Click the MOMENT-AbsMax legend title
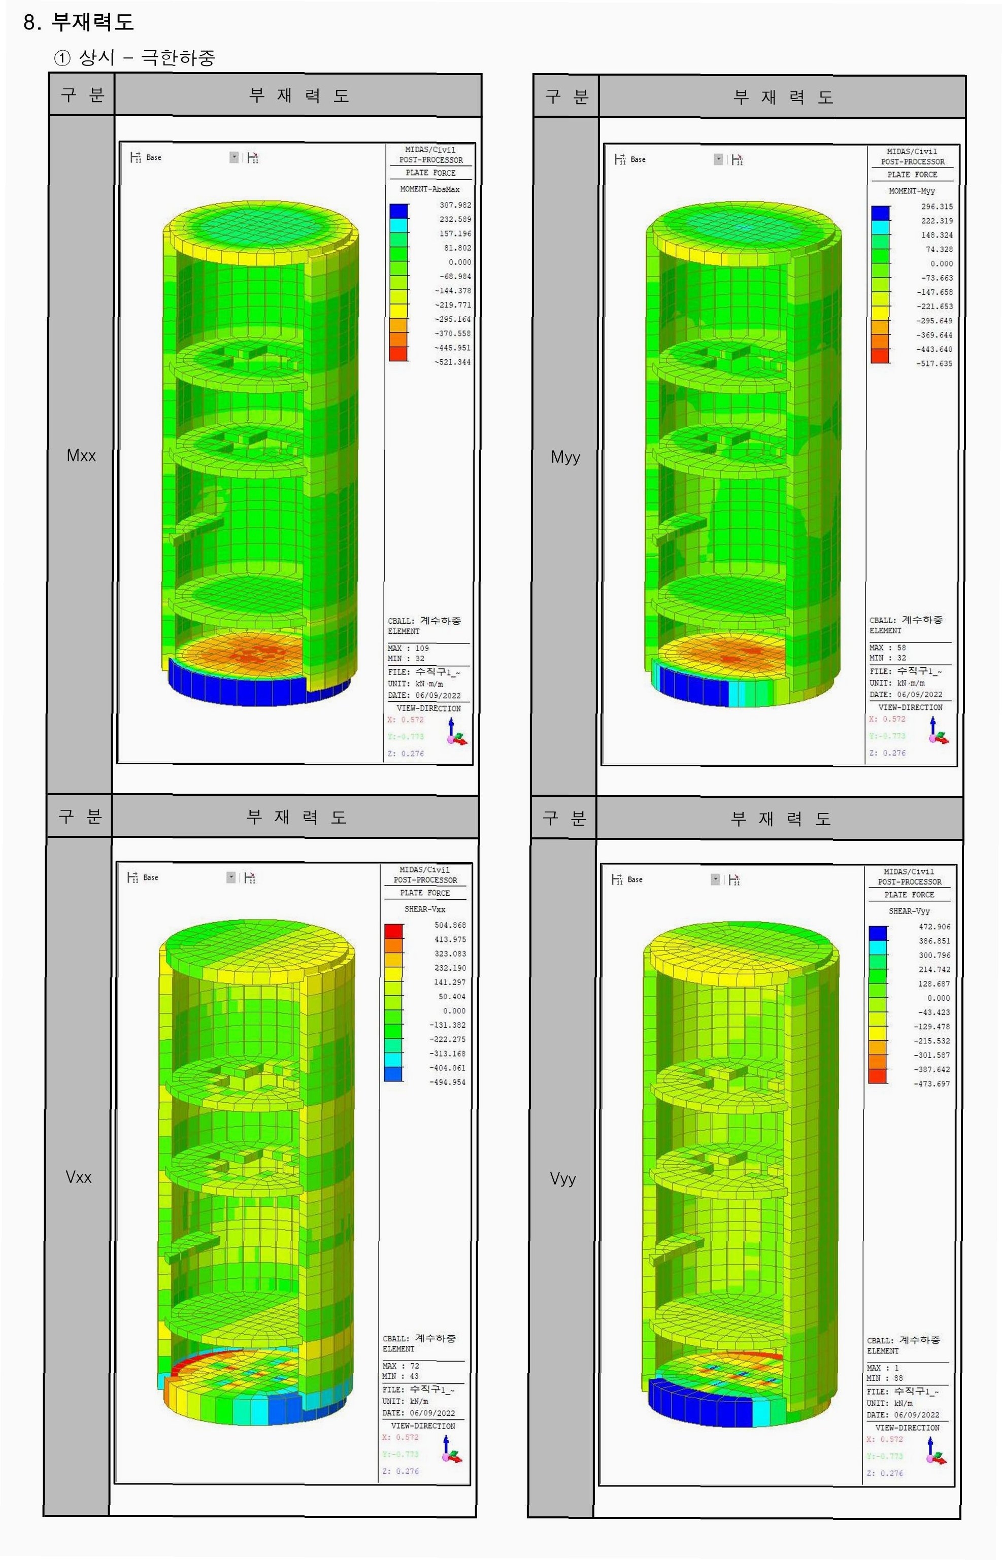 (429, 189)
